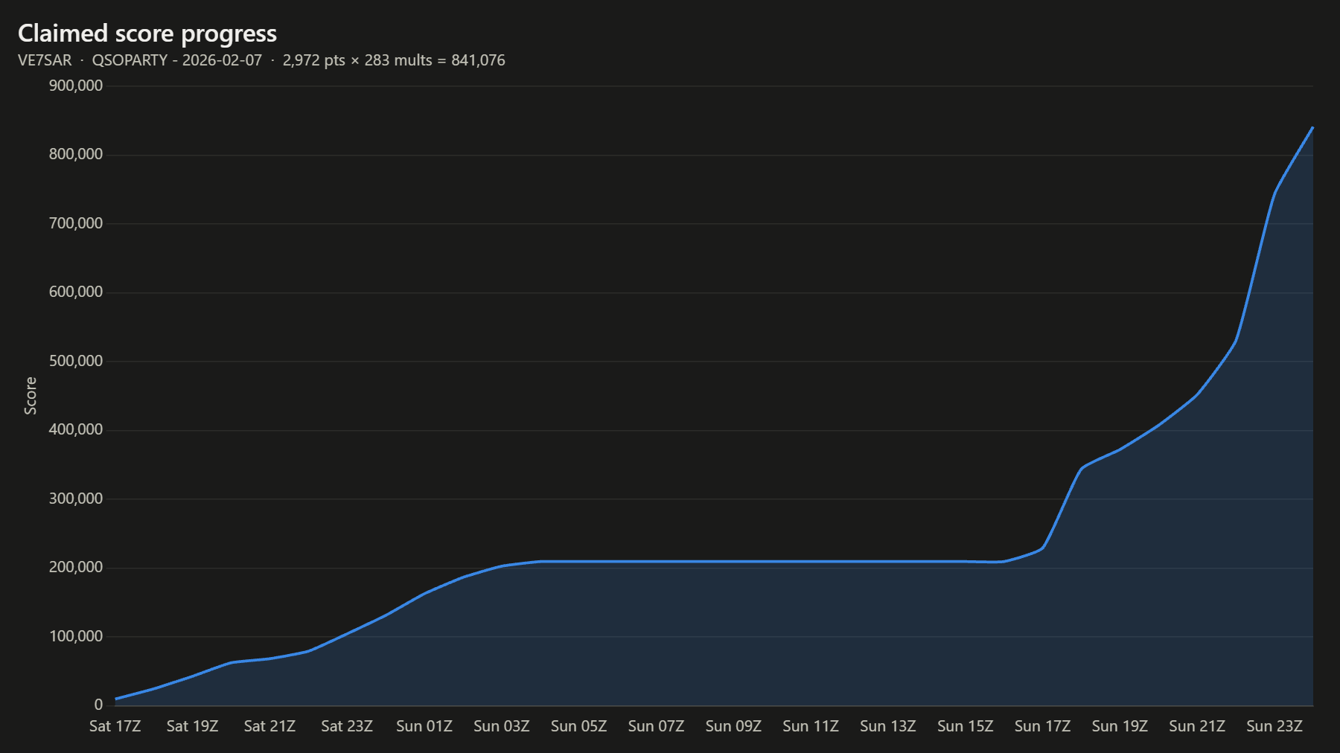Click the 'Score' axis title
The height and width of the screenshot is (753, 1340).
(x=31, y=396)
